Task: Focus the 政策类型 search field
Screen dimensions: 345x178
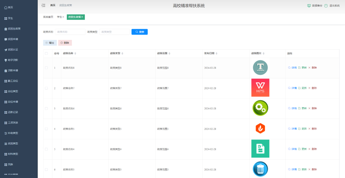Action: [x=114, y=32]
